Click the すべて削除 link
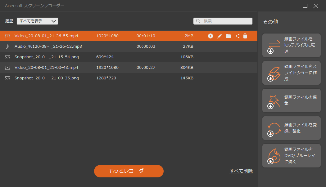 pyautogui.click(x=241, y=171)
